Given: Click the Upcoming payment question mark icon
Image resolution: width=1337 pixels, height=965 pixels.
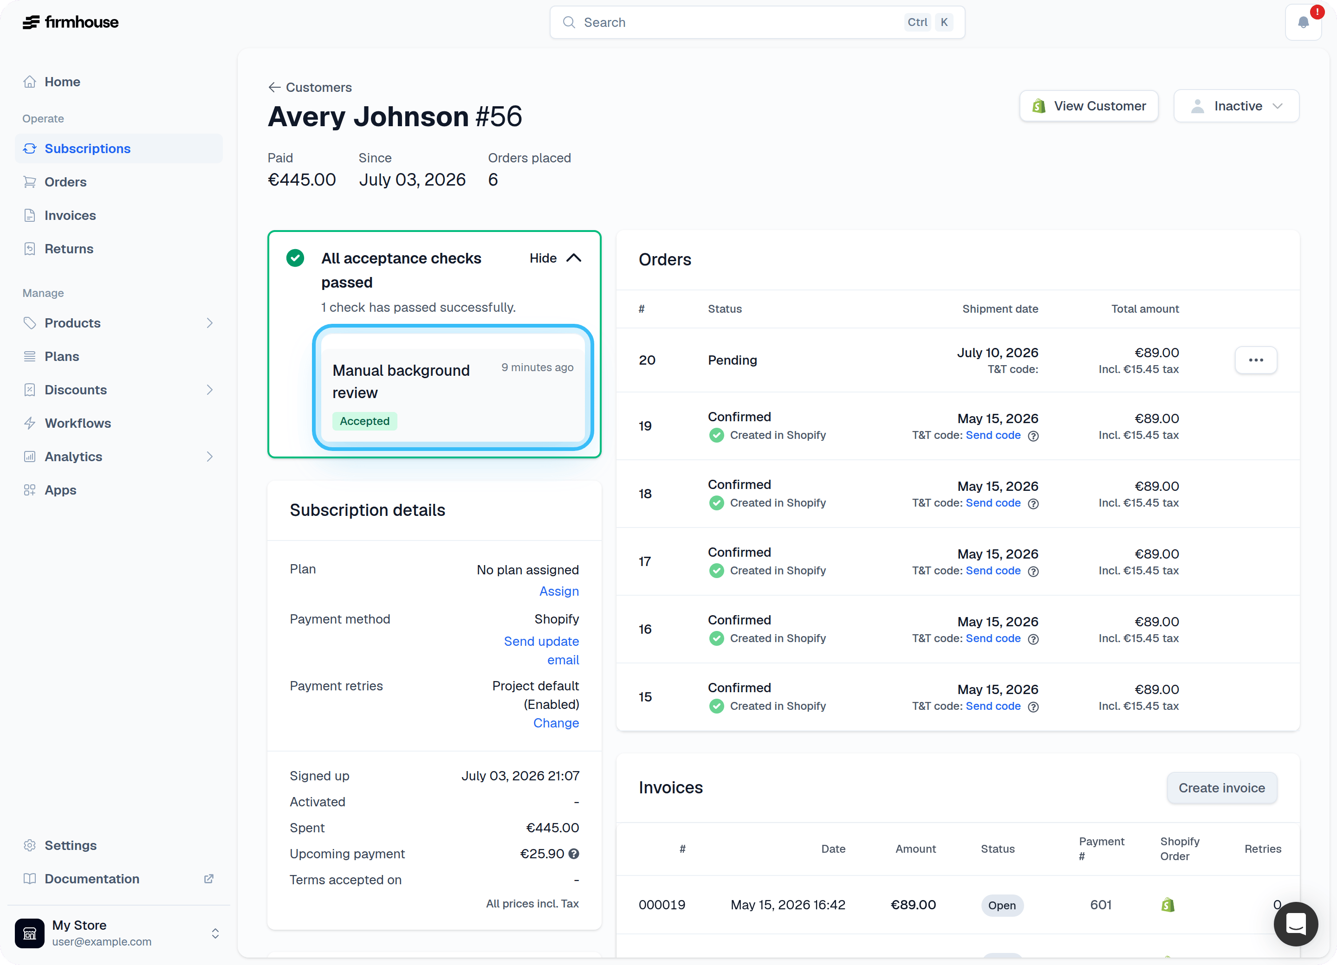Looking at the screenshot, I should pyautogui.click(x=574, y=854).
